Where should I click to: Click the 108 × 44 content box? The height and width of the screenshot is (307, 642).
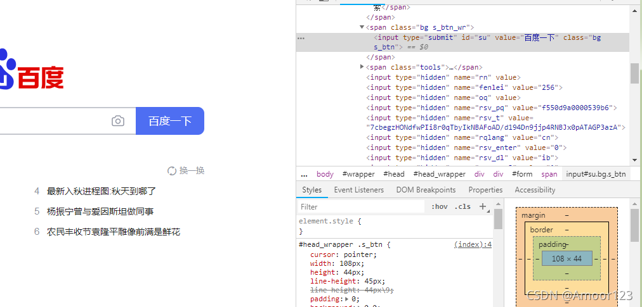(567, 258)
